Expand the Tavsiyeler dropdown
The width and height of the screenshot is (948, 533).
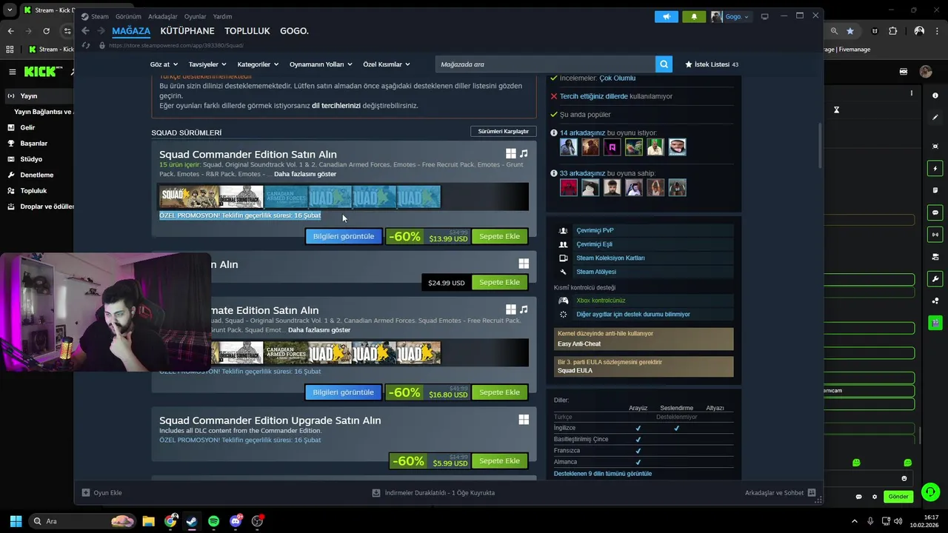point(206,64)
